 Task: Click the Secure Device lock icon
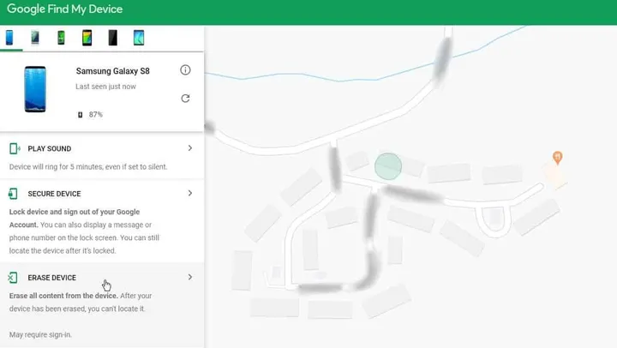[13, 194]
